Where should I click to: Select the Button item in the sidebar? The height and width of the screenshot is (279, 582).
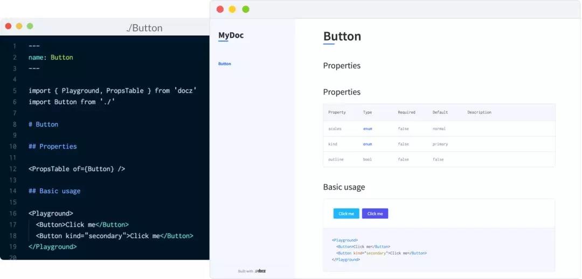(x=225, y=64)
